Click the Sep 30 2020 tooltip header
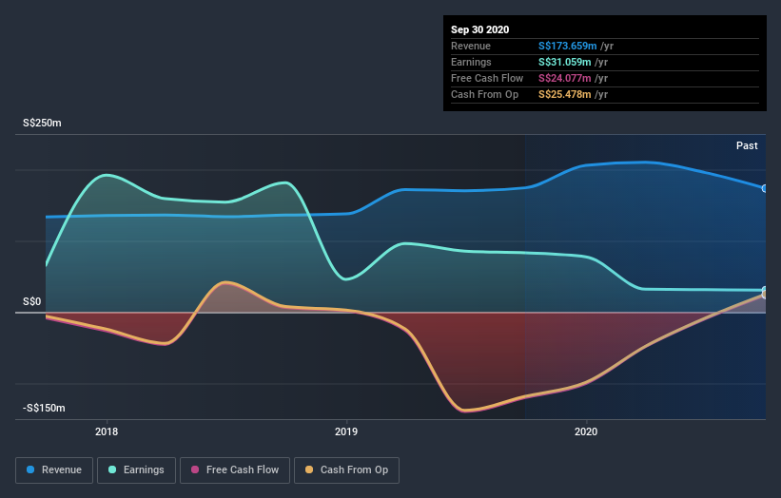This screenshot has width=781, height=498. point(479,29)
